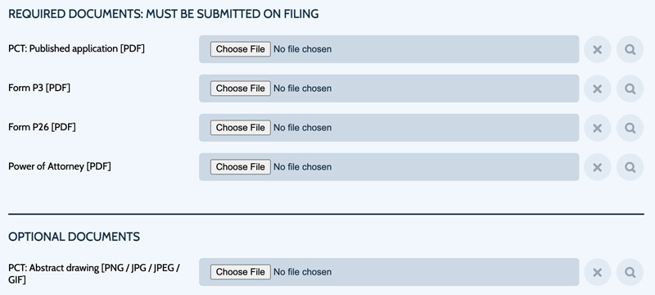The height and width of the screenshot is (295, 655).
Task: Clear the PCT Published application file
Action: [598, 49]
